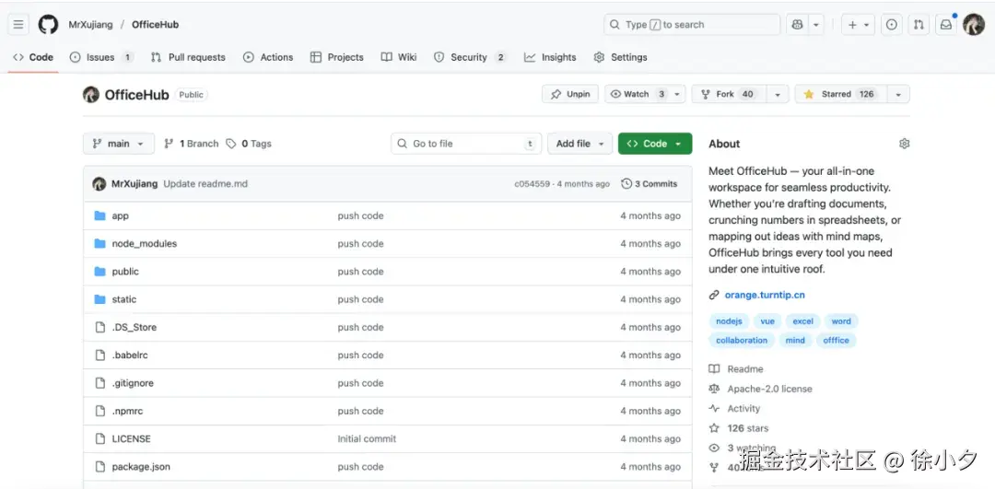Open the create new plus dropdown
This screenshot has height=489, width=995.
click(x=858, y=25)
